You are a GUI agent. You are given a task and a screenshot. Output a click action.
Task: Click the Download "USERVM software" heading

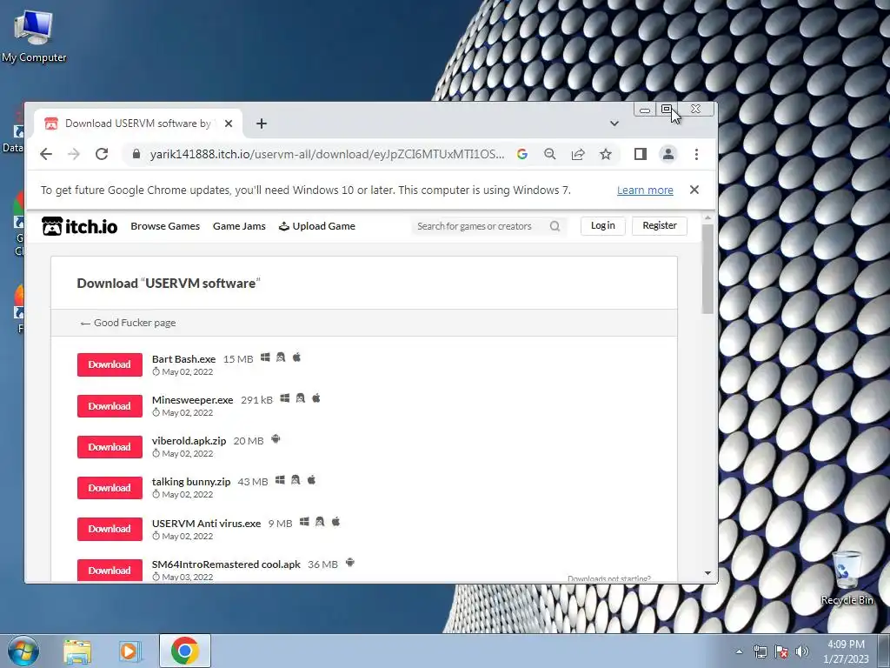[x=169, y=283]
